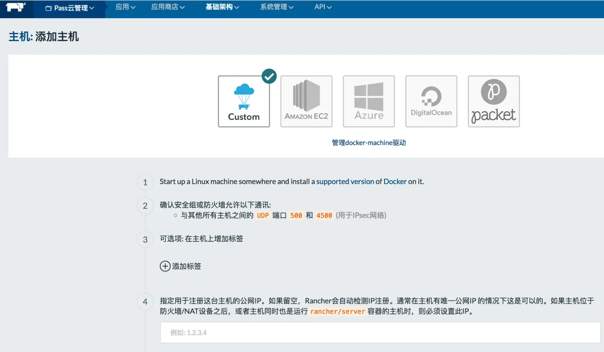Focus the public IP input field
Viewport: 604px width, 352px height.
(x=381, y=333)
